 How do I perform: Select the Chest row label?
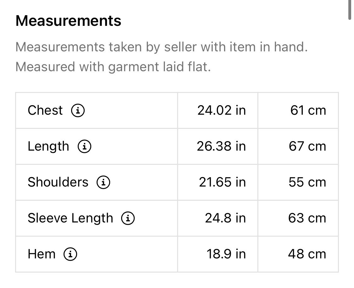click(45, 110)
